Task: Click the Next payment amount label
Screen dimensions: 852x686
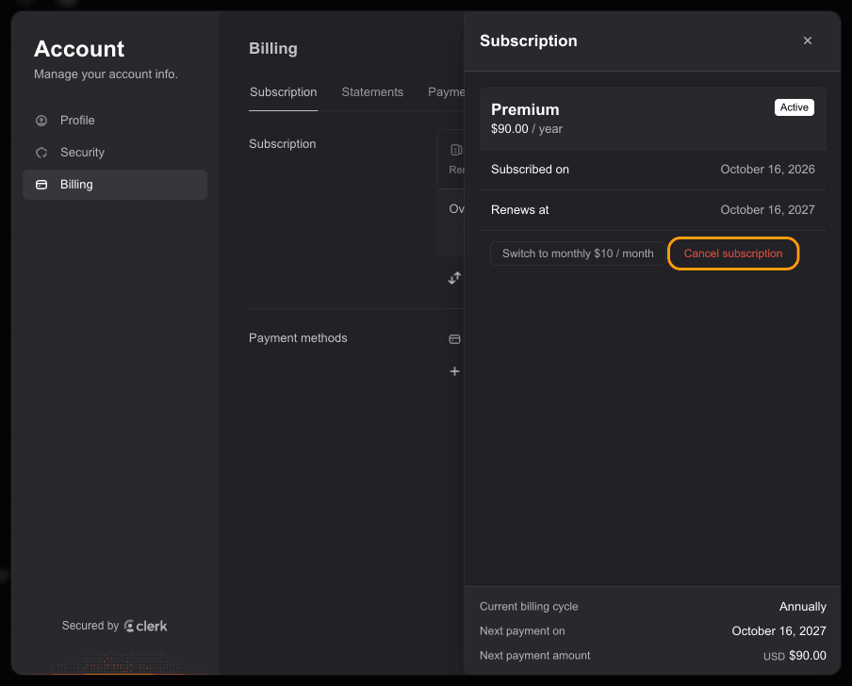Action: (x=534, y=656)
